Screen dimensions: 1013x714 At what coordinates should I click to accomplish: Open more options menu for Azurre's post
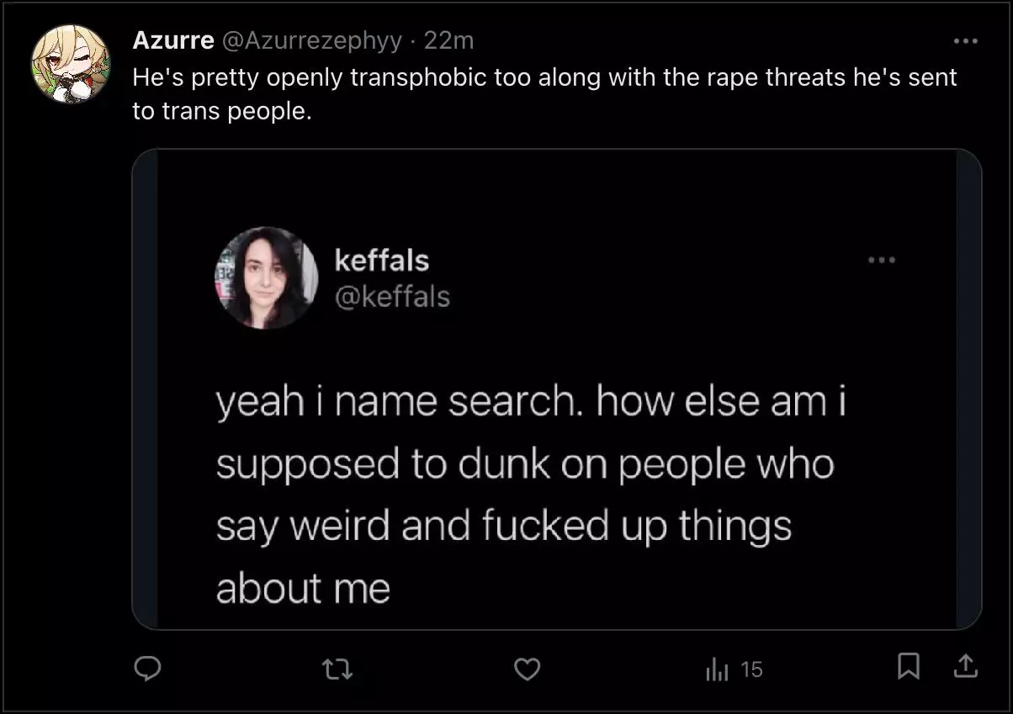click(965, 40)
